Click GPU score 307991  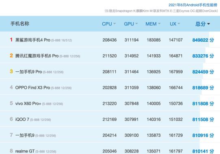tap(132, 120)
